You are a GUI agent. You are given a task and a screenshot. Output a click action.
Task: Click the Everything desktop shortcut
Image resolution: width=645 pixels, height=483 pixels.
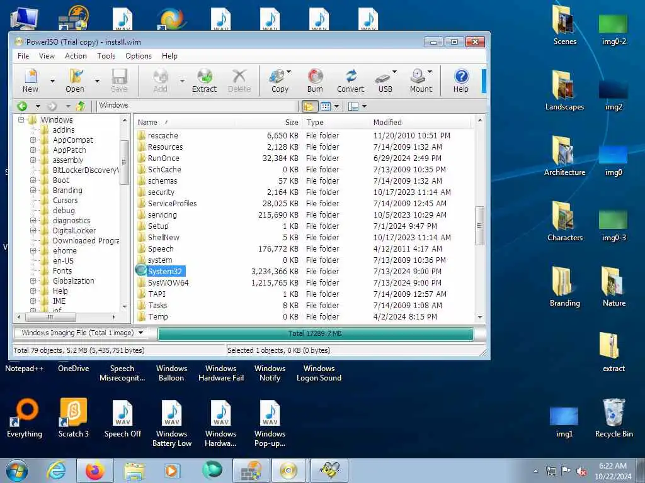click(25, 418)
